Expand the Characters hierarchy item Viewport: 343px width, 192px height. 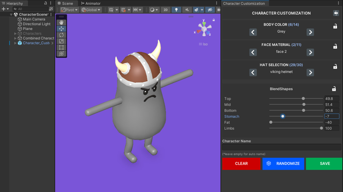coord(15,33)
